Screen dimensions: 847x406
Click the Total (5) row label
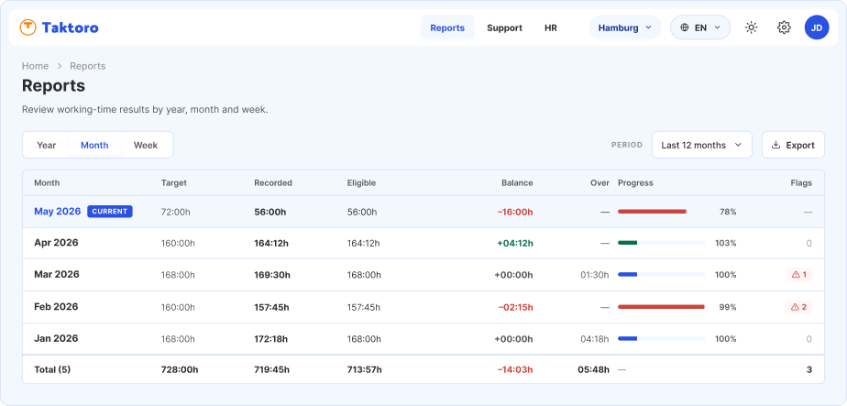pyautogui.click(x=52, y=370)
